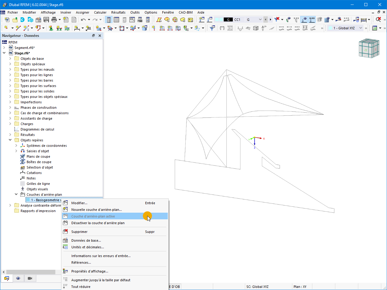Click the Enregistrer icon
The height and width of the screenshot is (290, 387).
[x=46, y=19]
